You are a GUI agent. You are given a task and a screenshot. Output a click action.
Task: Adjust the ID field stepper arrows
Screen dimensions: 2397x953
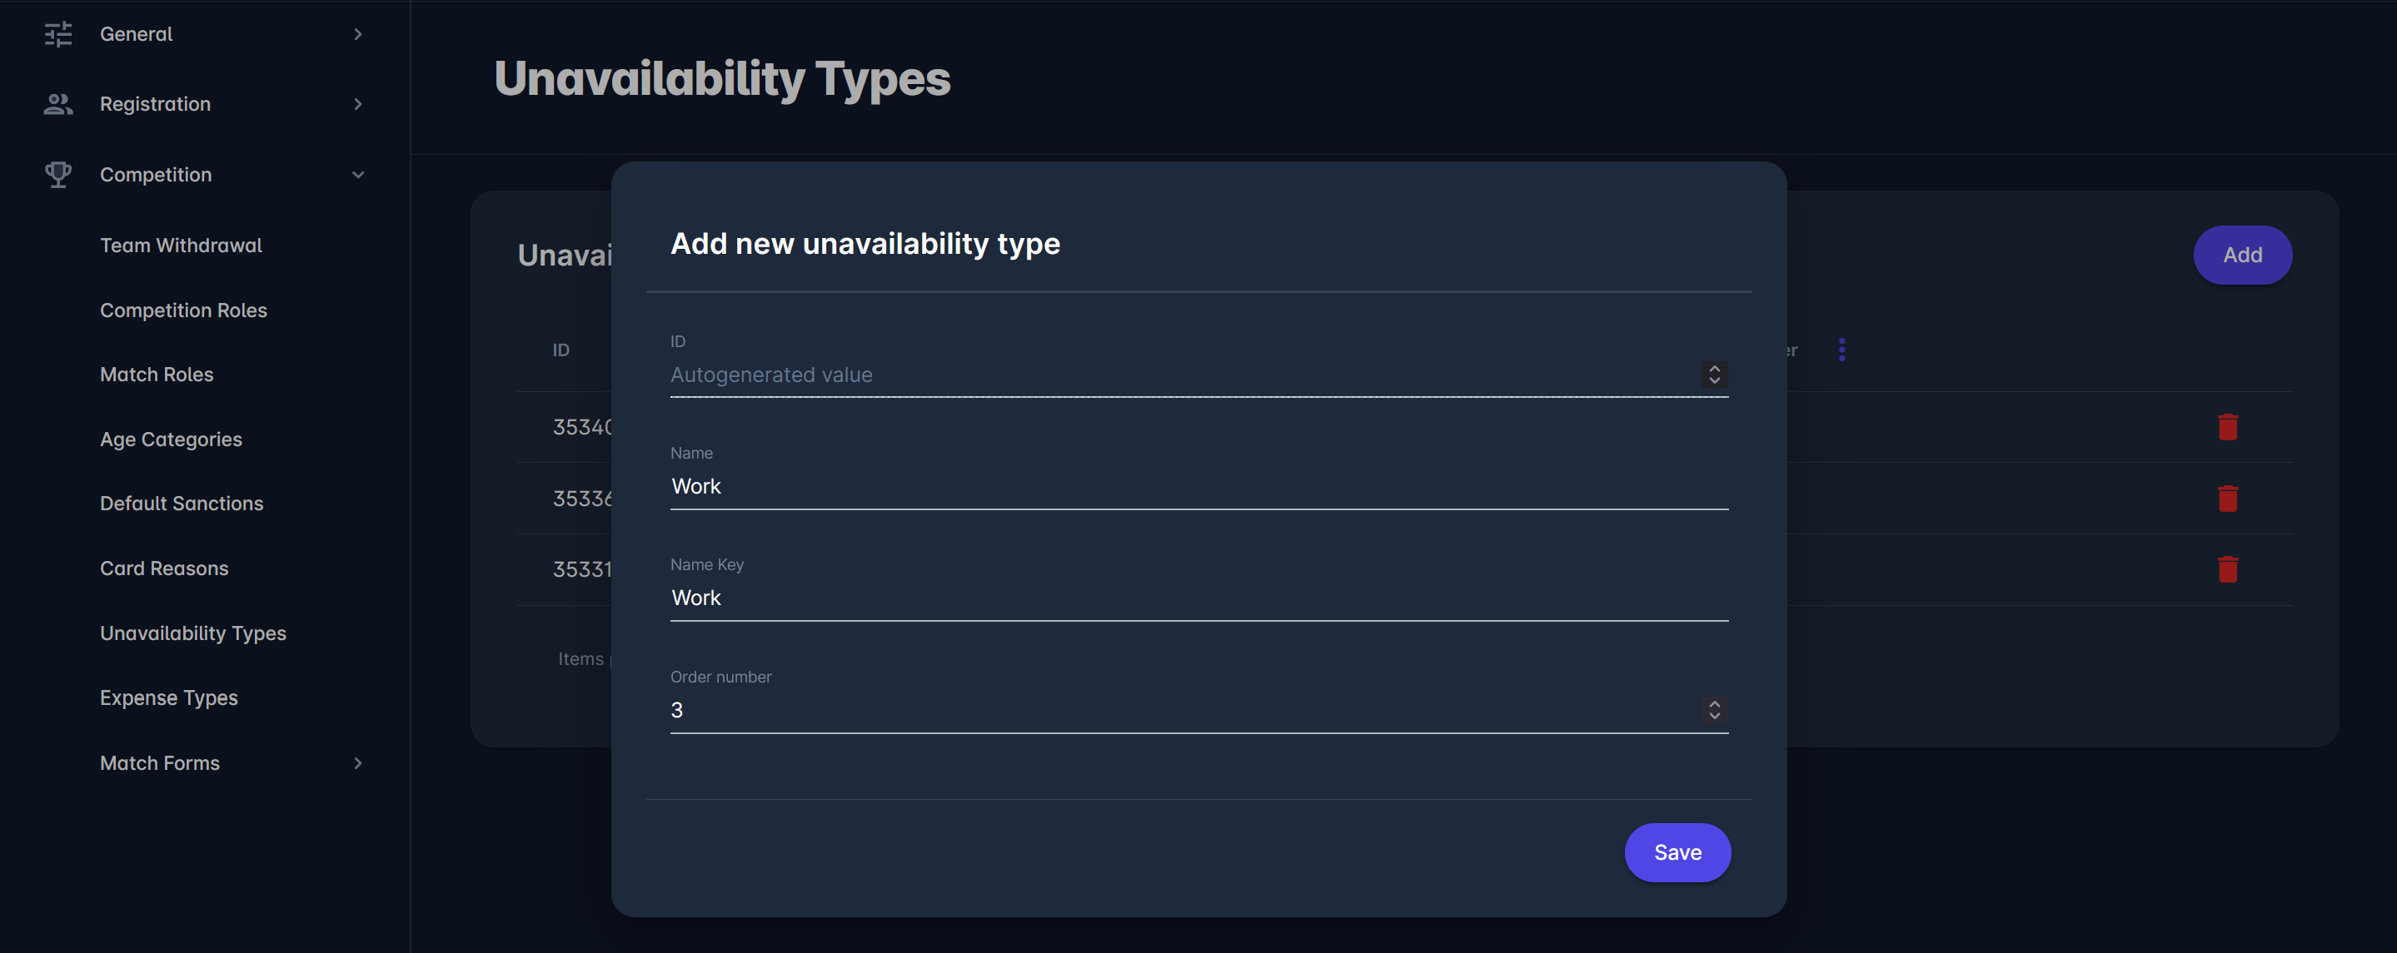click(x=1714, y=375)
